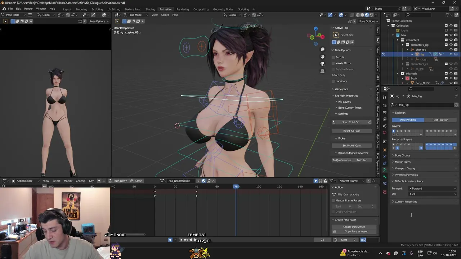The image size is (461, 259).
Task: Open the File menu
Action: pyautogui.click(x=10, y=9)
